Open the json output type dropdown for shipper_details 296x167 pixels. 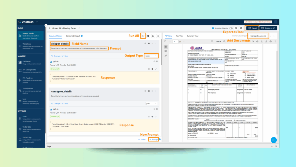(x=152, y=56)
